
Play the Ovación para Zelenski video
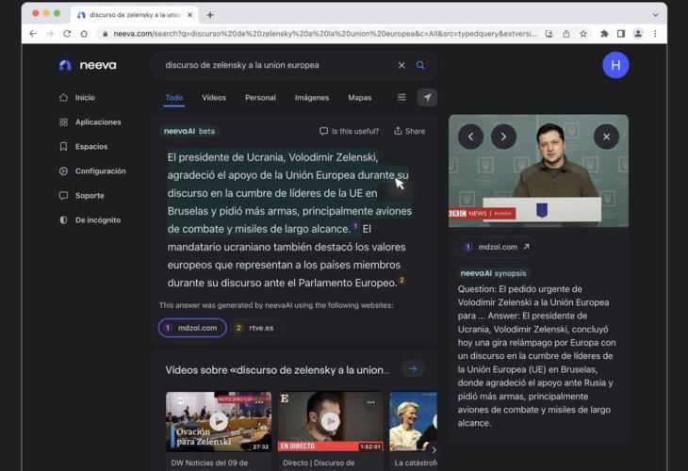(x=219, y=421)
